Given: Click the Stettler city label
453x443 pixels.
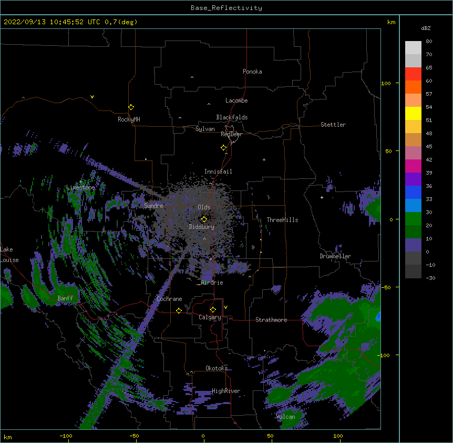Looking at the screenshot, I should tap(333, 125).
